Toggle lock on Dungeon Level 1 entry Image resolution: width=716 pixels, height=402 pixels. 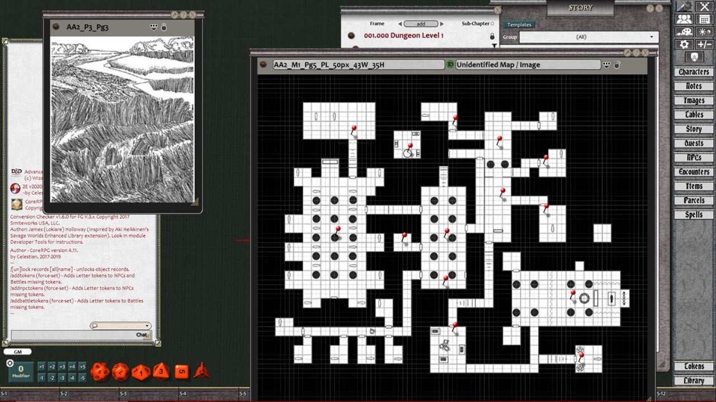point(492,36)
